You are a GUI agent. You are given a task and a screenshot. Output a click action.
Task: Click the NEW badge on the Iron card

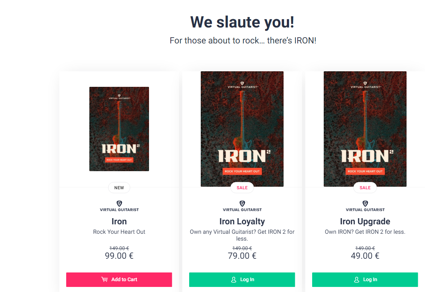(x=119, y=188)
